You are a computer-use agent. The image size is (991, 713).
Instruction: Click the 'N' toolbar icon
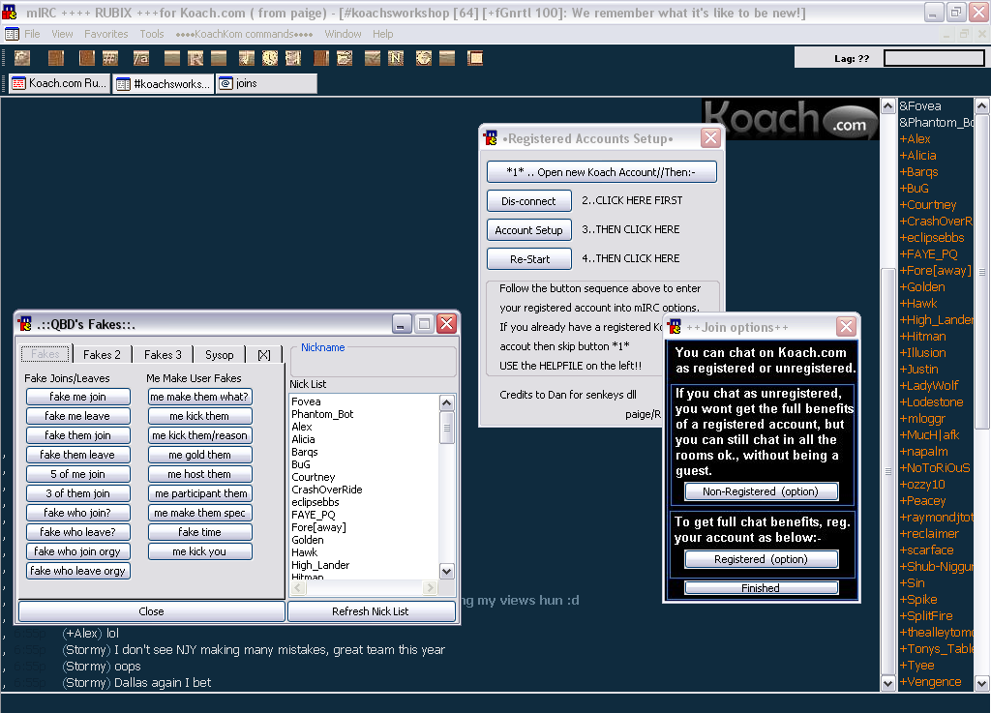[x=396, y=59]
